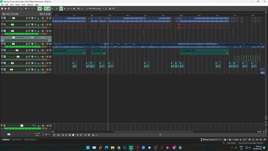This screenshot has width=268, height=151.
Task: Open the 16th Note Swing dropdown
Action: point(103,8)
